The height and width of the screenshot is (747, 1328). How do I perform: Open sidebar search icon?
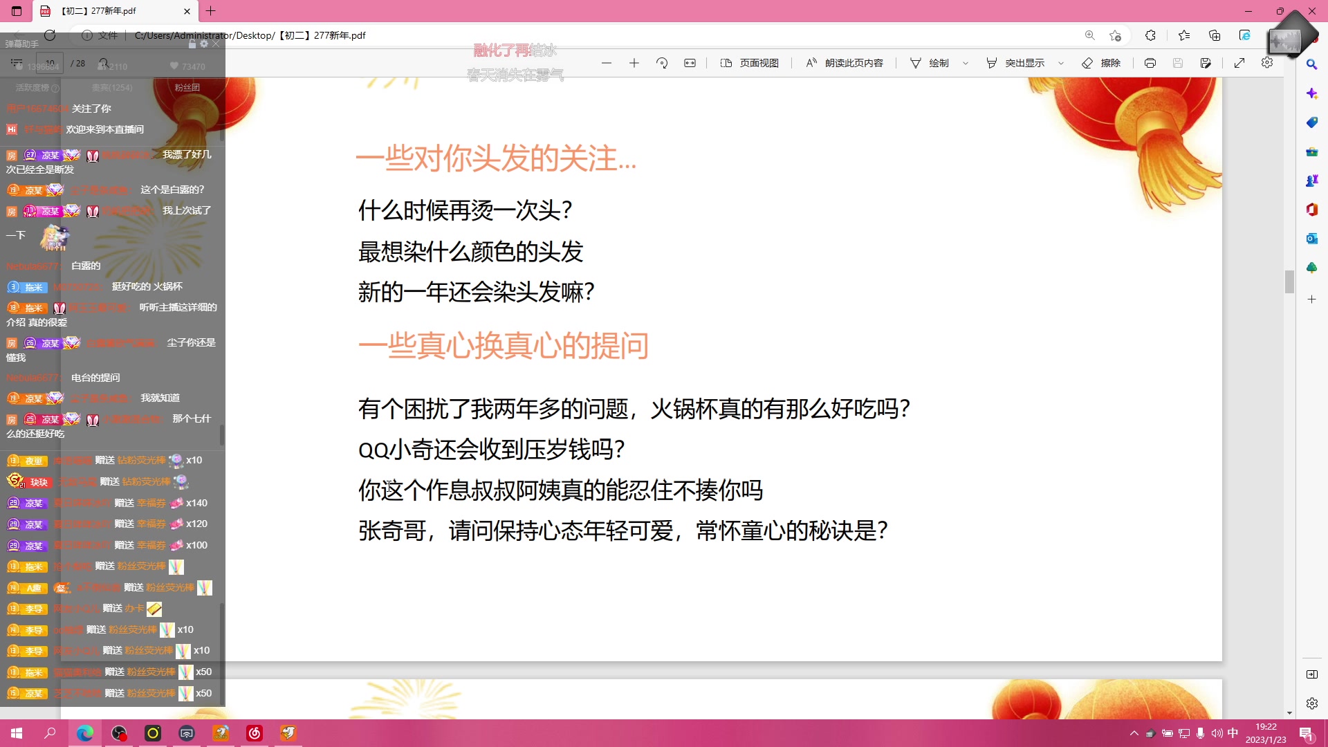(x=1312, y=64)
